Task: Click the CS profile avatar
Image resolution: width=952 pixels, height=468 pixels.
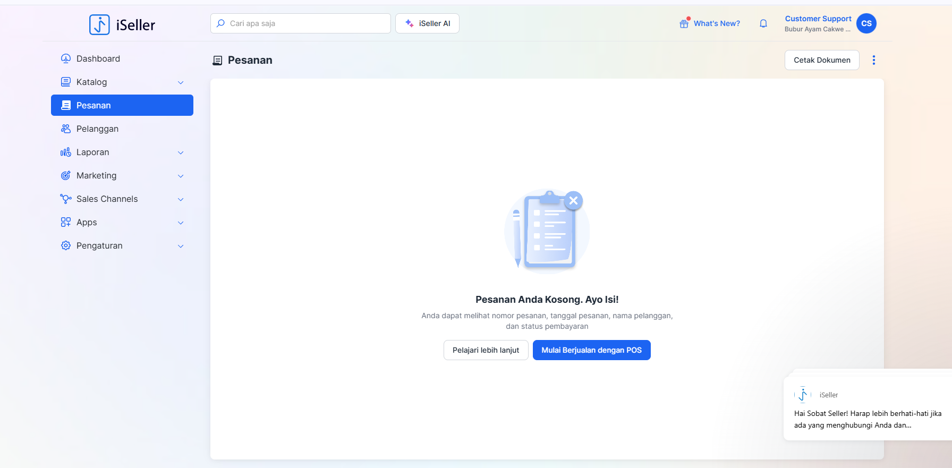Action: pyautogui.click(x=866, y=23)
